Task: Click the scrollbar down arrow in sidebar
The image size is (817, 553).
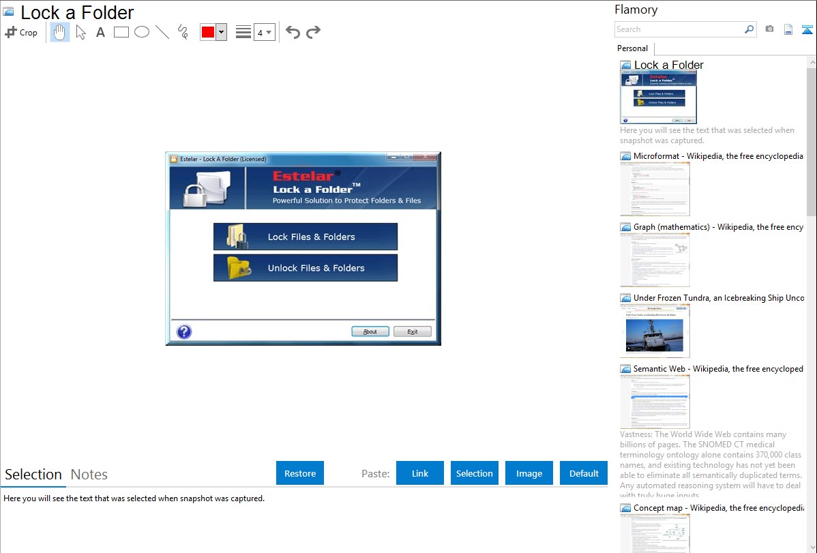Action: pyautogui.click(x=812, y=548)
